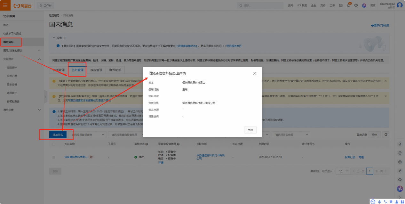Switch to 模板管理 tab
Image resolution: width=405 pixels, height=204 pixels.
pos(96,70)
